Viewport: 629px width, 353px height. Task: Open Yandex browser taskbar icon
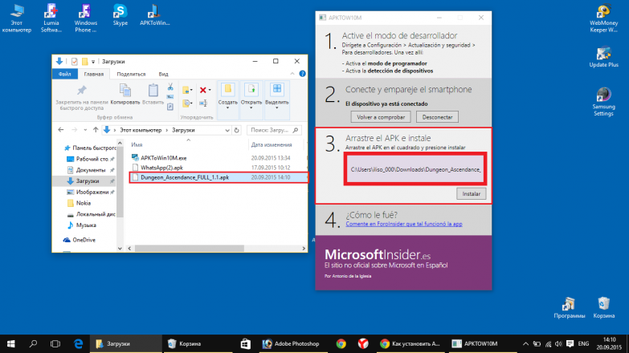coord(363,344)
